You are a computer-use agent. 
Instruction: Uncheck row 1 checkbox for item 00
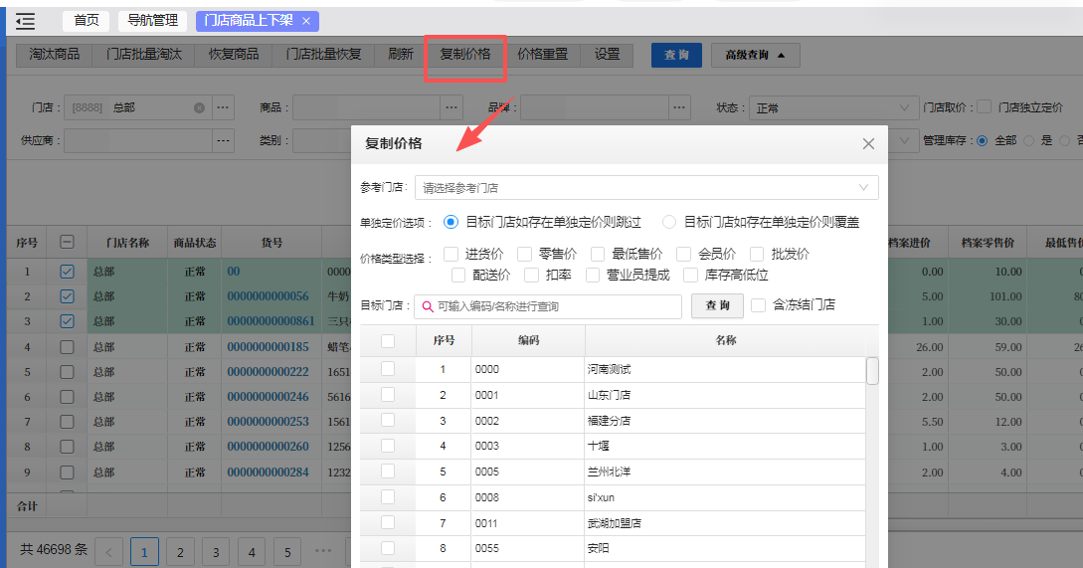coord(67,272)
